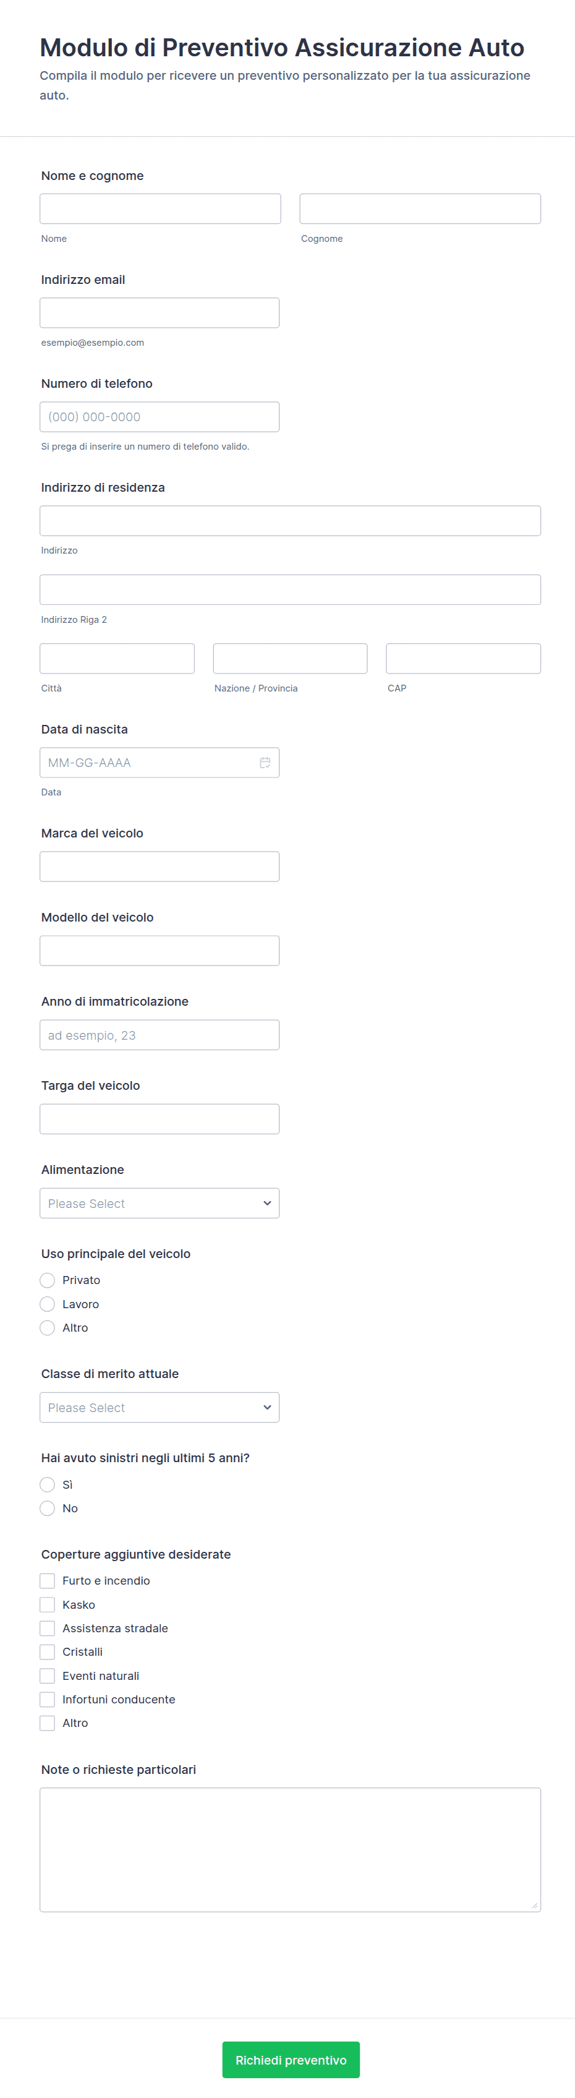Image resolution: width=575 pixels, height=2098 pixels.
Task: Choose Lavoro as vehicle use
Action: 47,1304
